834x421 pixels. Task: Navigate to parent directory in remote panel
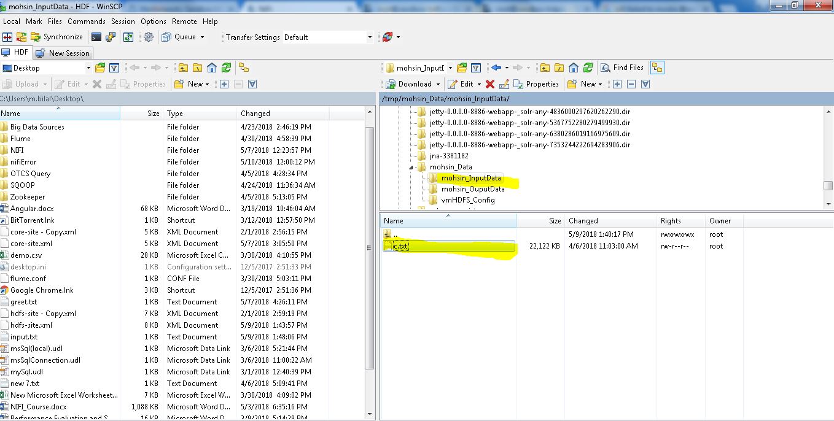(544, 68)
